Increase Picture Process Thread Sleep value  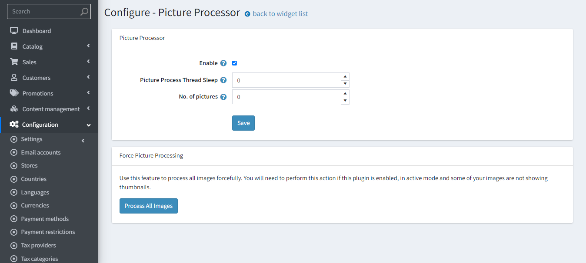click(x=345, y=76)
